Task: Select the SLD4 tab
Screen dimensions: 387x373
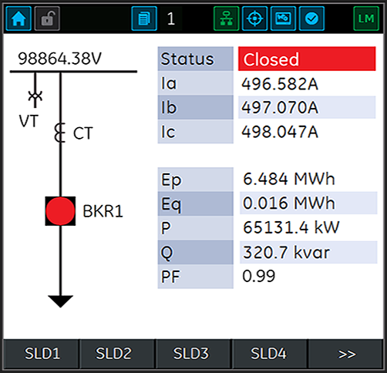Action: coord(268,354)
